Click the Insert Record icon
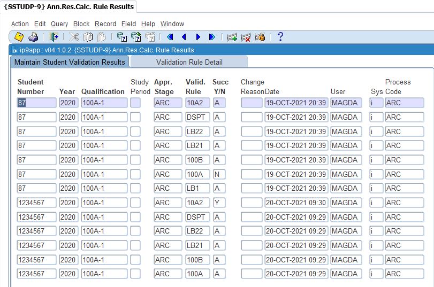Viewport: 434px width, 287px height. [232, 37]
